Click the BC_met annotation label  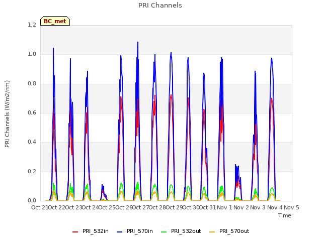[55, 21]
